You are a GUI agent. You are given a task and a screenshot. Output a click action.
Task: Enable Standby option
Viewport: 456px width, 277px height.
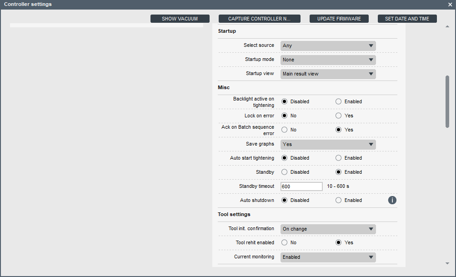[x=338, y=172]
